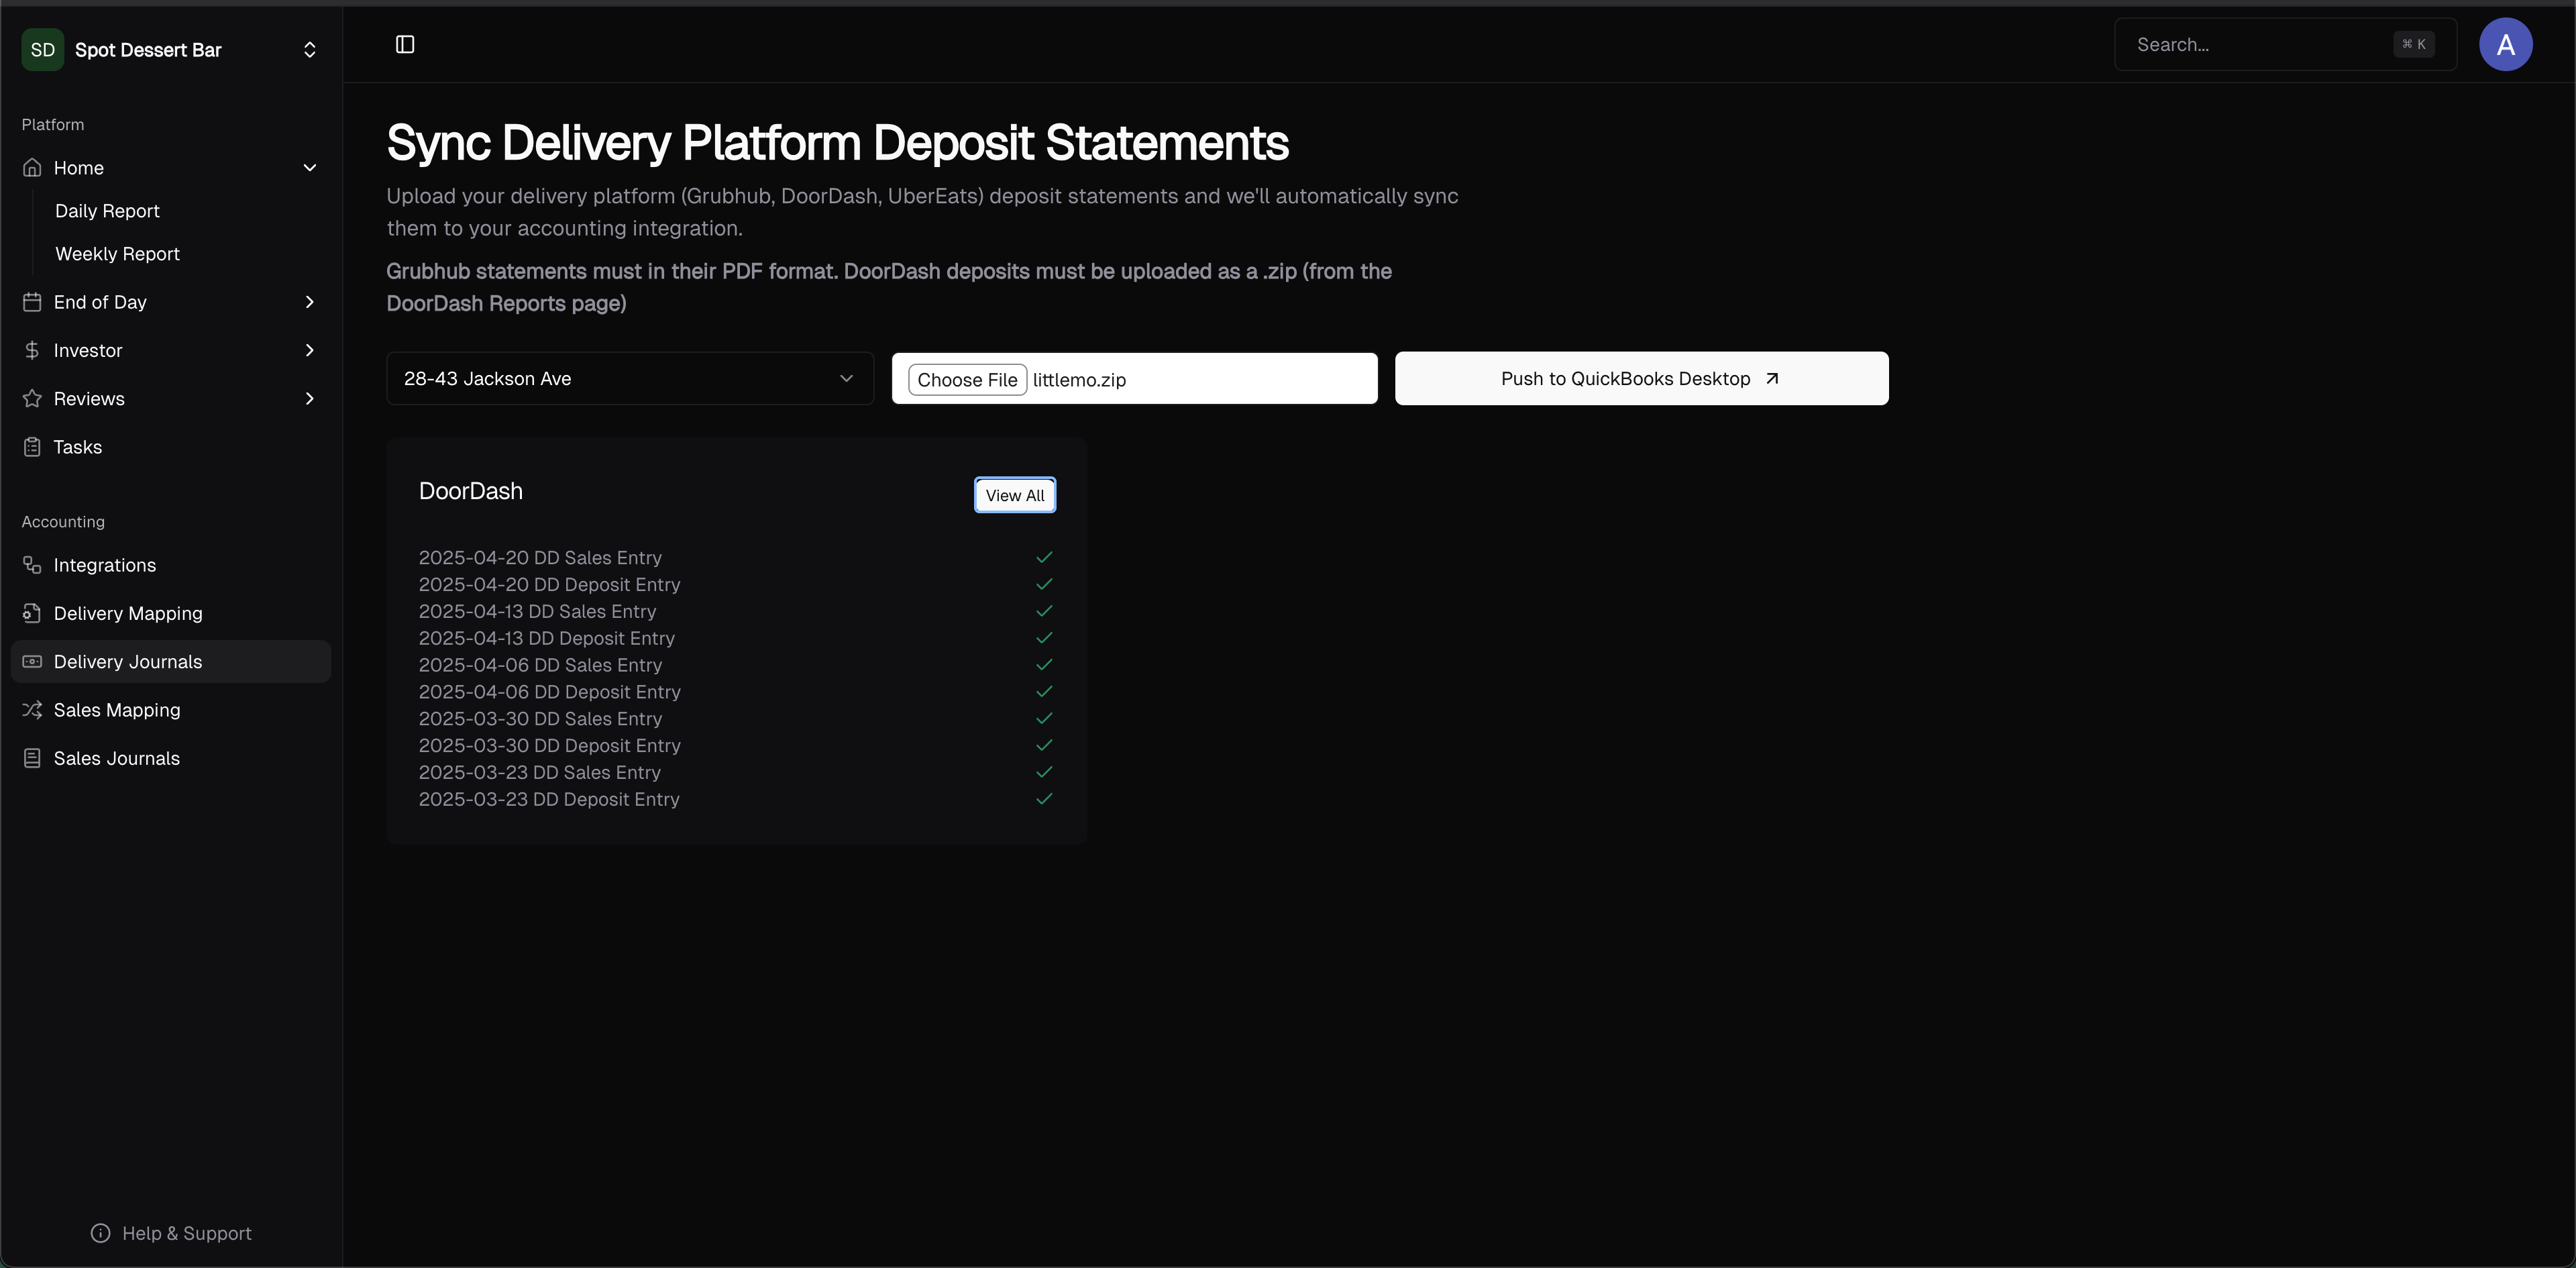
Task: Click checkmark for 2025-04-20 DD Deposit Entry
Action: point(1044,584)
